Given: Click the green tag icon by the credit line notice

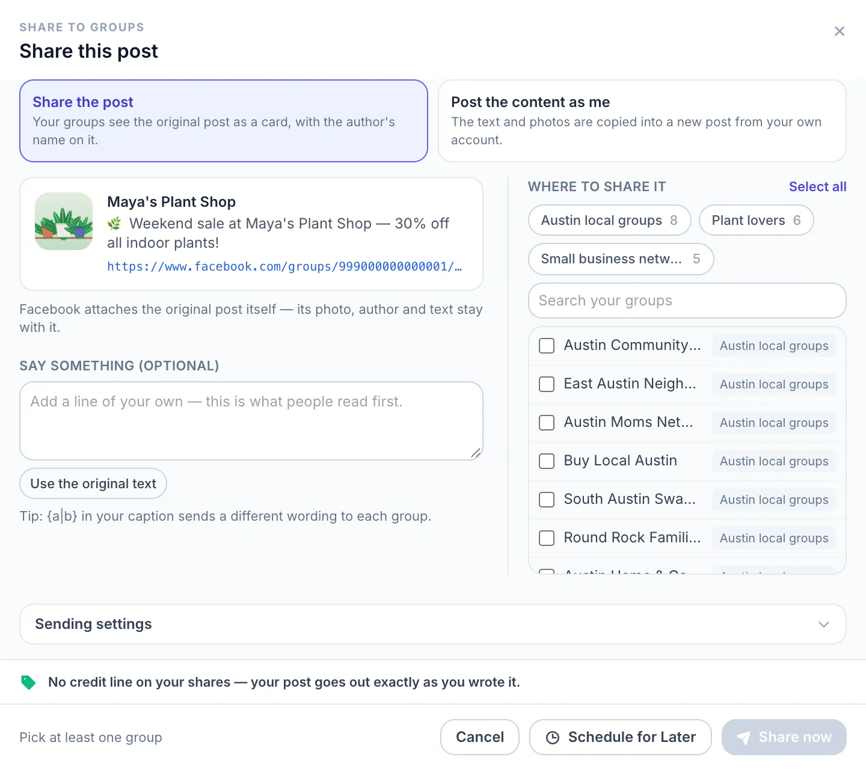Looking at the screenshot, I should 28,682.
